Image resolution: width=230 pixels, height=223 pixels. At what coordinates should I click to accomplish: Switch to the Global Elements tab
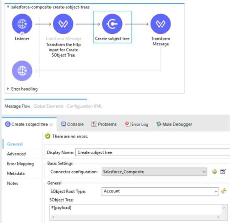click(x=48, y=106)
